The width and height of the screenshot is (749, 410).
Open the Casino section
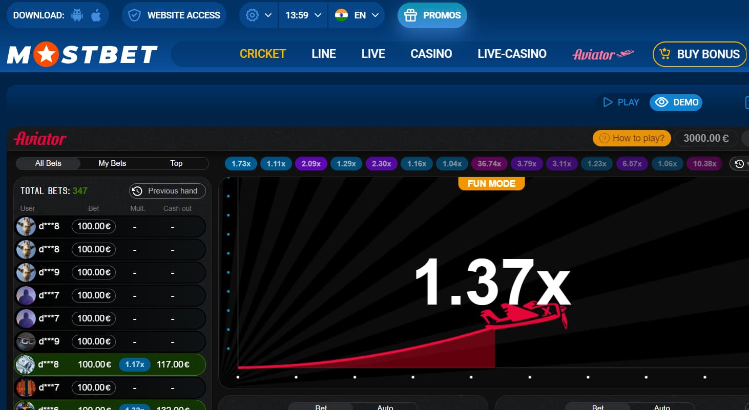point(431,54)
